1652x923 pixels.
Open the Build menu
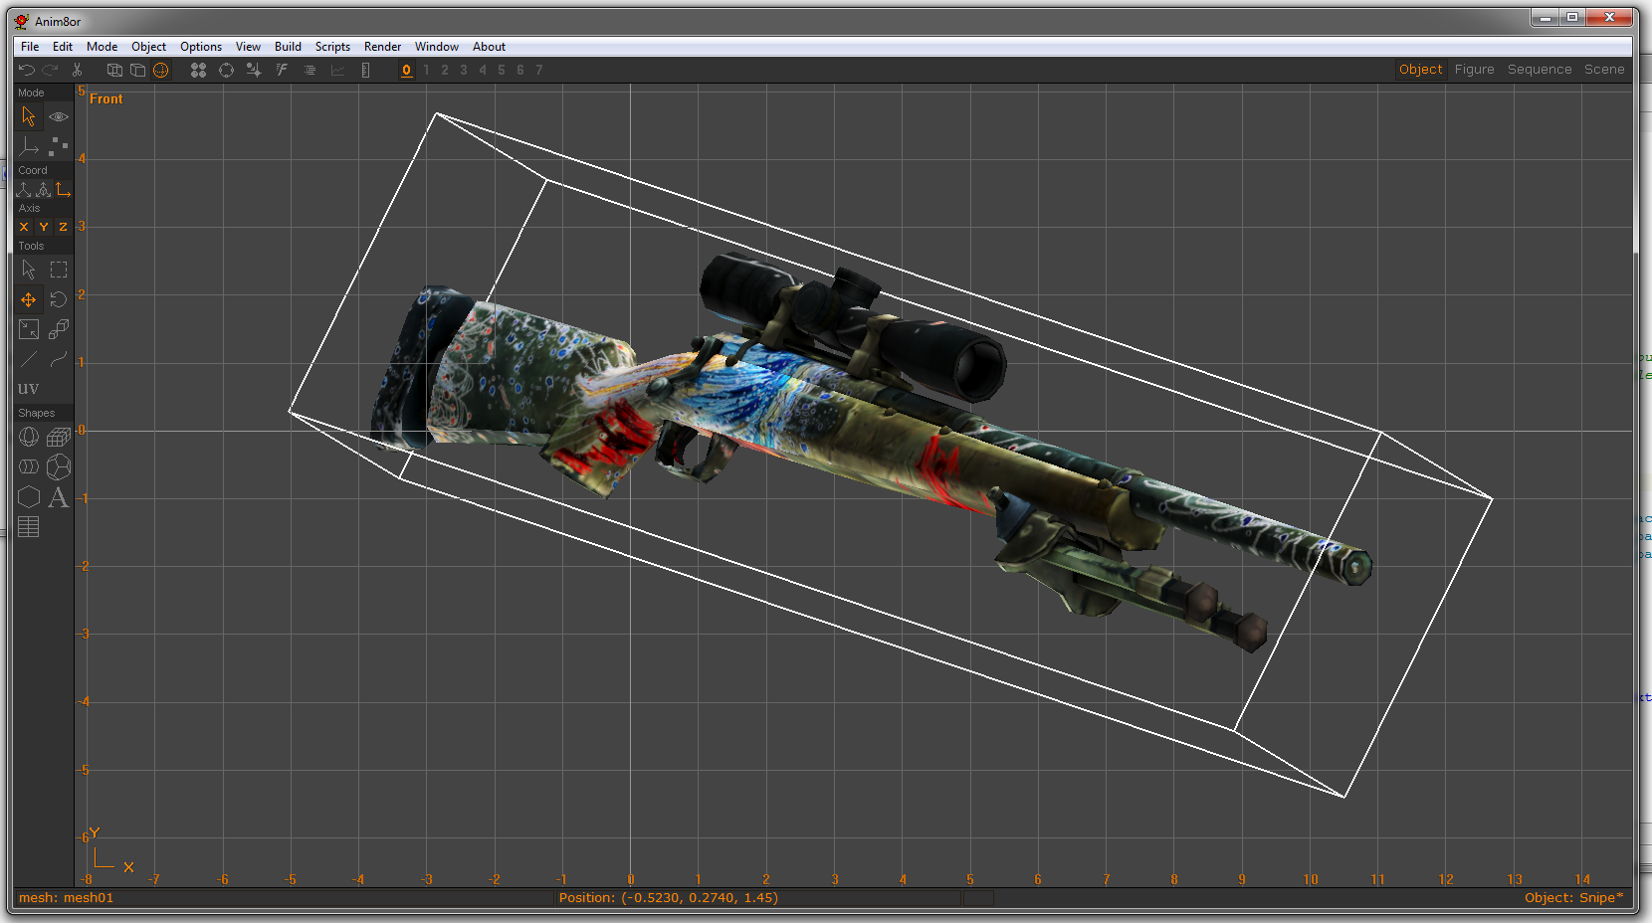click(x=288, y=47)
